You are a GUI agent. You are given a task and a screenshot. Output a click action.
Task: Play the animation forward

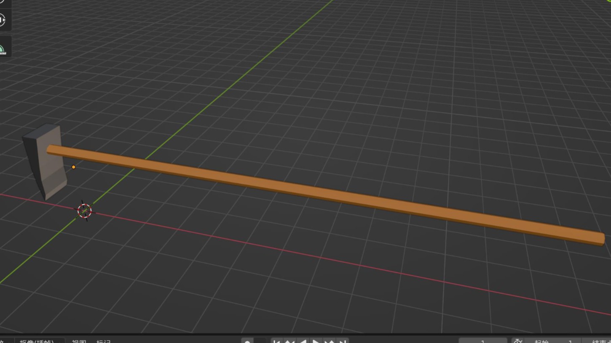316,341
